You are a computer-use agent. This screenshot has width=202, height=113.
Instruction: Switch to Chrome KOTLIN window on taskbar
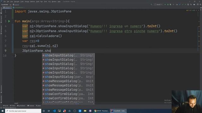101,111
